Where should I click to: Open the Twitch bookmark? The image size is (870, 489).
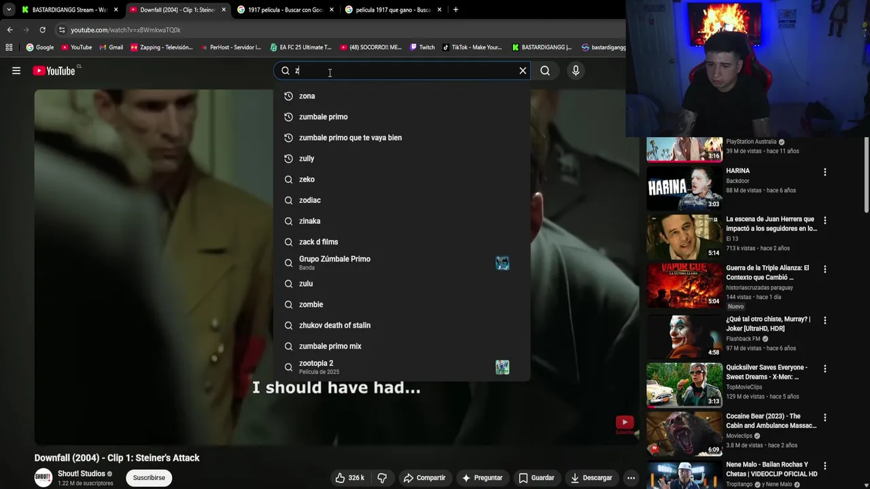[x=422, y=48]
